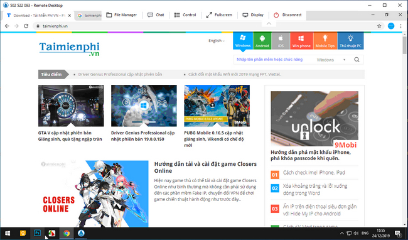Open GTA V cập nhật phiên bản headline
The image size is (408, 240).
pos(70,136)
